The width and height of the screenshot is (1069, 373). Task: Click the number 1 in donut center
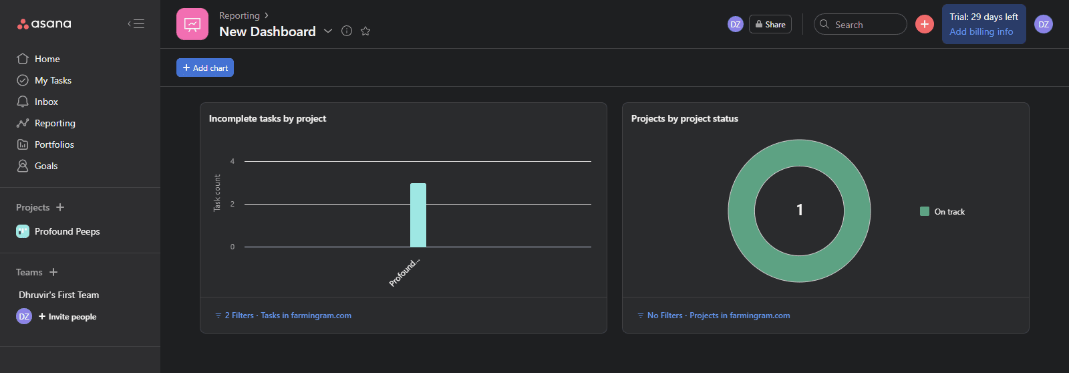point(800,210)
